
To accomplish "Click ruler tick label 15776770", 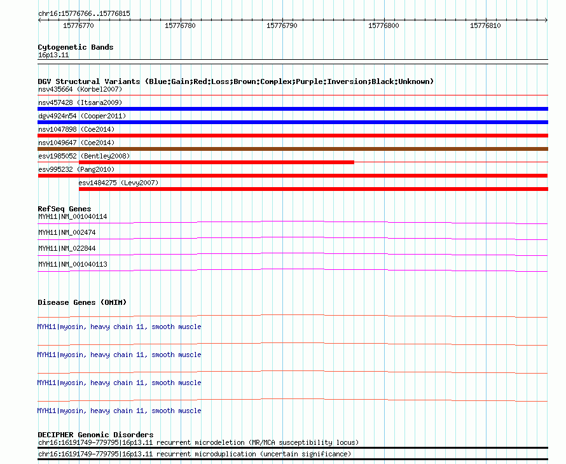I will [x=78, y=25].
